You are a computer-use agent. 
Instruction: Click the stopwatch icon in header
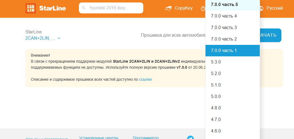pos(203,8)
